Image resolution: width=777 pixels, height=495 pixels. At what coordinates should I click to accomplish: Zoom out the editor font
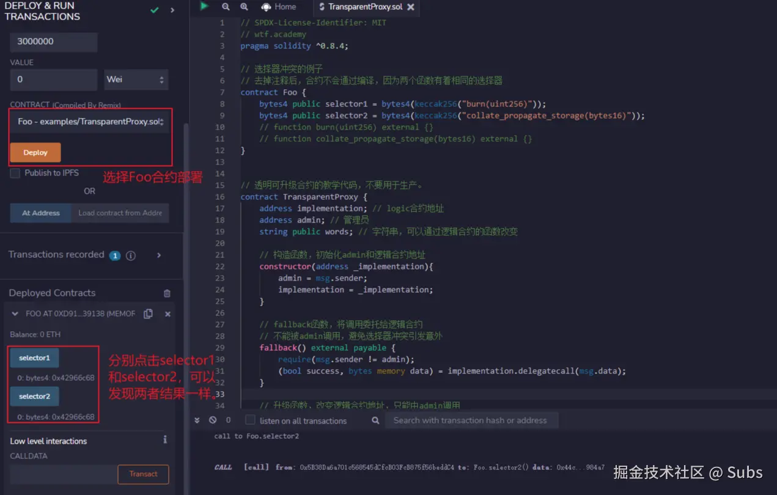[x=226, y=7]
